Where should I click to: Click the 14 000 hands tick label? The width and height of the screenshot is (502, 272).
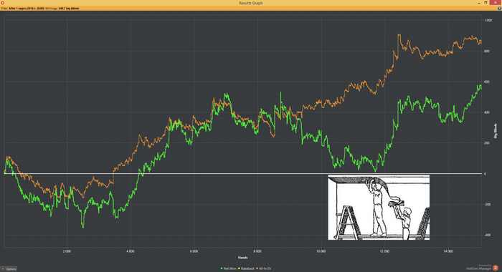pyautogui.click(x=448, y=251)
